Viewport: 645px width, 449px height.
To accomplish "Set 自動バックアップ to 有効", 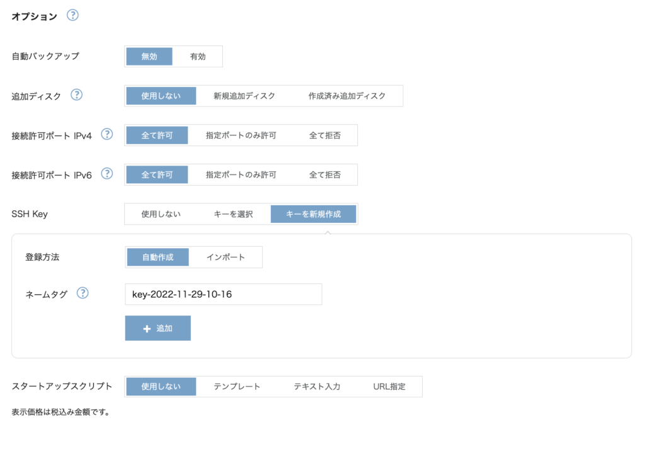I will 197,56.
